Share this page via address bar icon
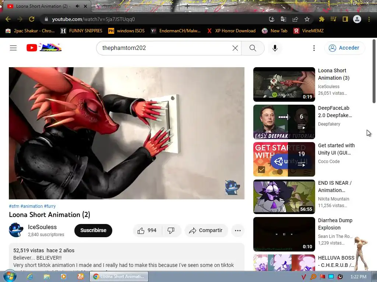The height and width of the screenshot is (282, 377). pos(295,19)
